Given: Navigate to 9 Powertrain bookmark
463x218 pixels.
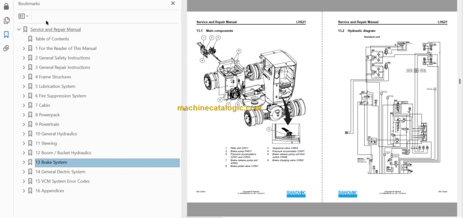Looking at the screenshot, I should [47, 124].
